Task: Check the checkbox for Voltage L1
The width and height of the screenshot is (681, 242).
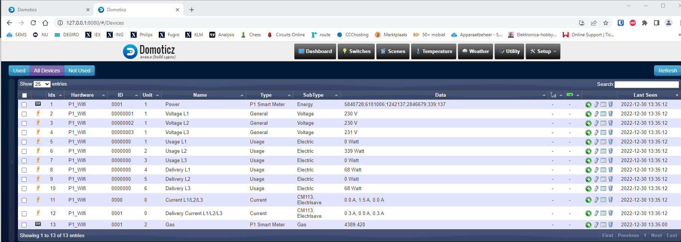Action: click(x=24, y=114)
